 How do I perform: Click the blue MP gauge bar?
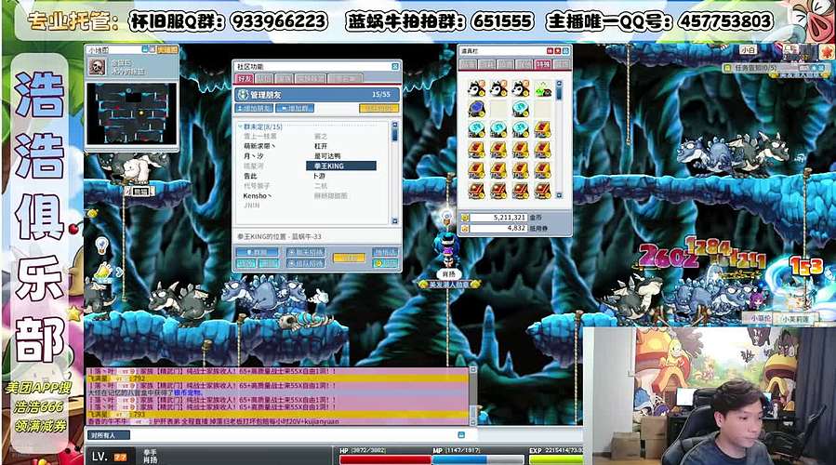pos(478,459)
